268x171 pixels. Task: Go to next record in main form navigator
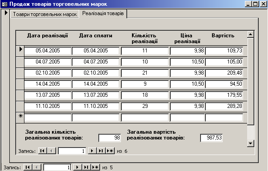click(77, 167)
